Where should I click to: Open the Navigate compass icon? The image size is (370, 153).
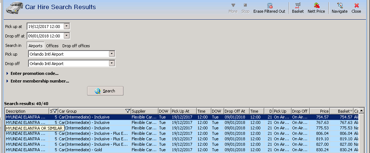[x=340, y=6]
